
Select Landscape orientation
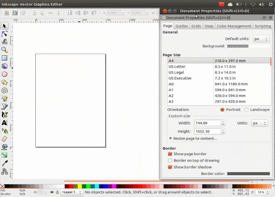[x=247, y=110]
